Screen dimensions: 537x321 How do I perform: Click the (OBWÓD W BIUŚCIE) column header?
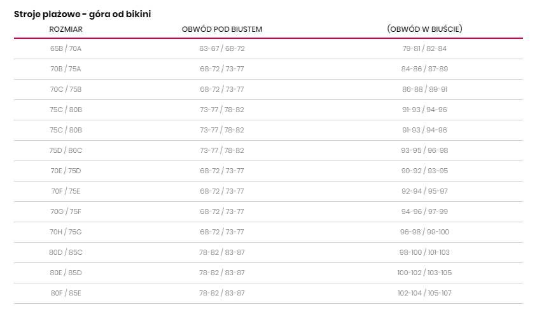pyautogui.click(x=424, y=29)
